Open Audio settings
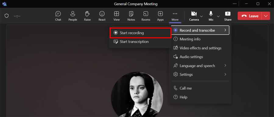This screenshot has width=274, height=117. (x=200, y=57)
